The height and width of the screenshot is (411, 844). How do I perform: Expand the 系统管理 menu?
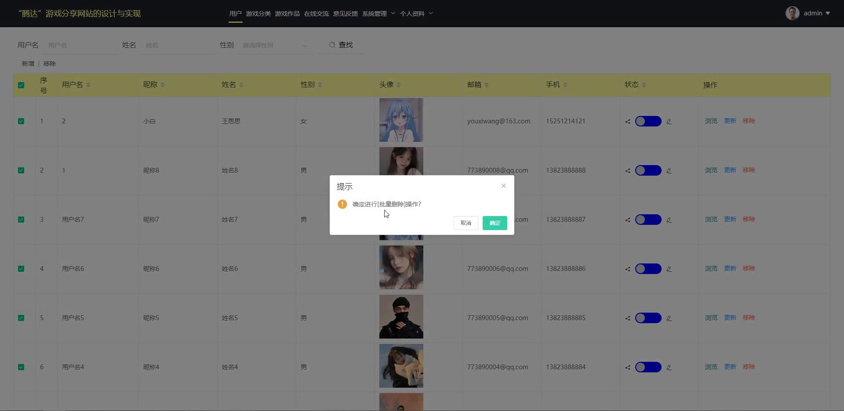pyautogui.click(x=378, y=14)
